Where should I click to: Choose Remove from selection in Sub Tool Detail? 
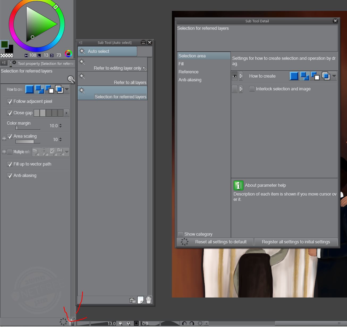pyautogui.click(x=315, y=76)
